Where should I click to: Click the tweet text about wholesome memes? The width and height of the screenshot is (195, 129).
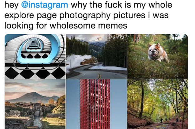pos(88,15)
